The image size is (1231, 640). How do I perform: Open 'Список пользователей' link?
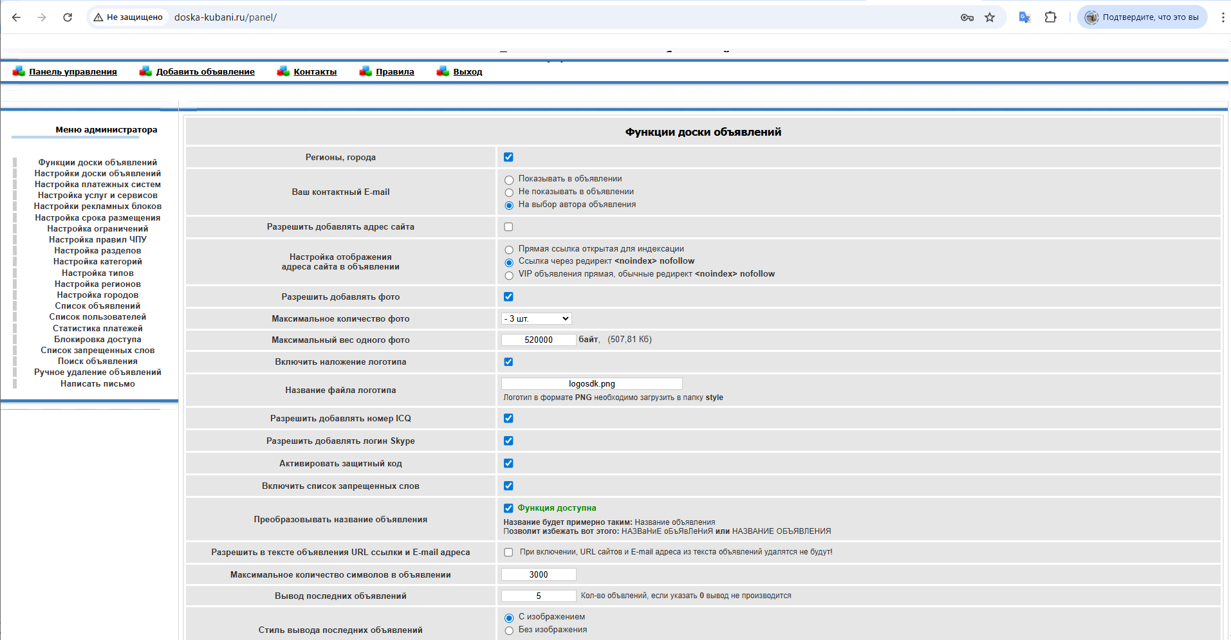(x=98, y=316)
